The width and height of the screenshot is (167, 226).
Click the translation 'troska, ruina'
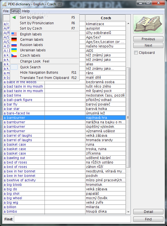[96, 149]
